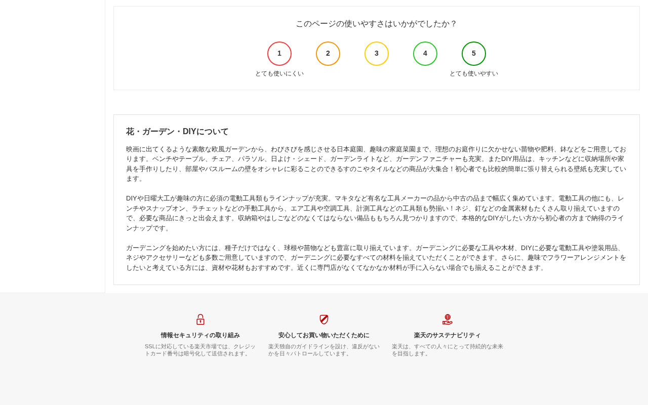This screenshot has height=405, width=648.
Task: Click the paragraph beginning ガーデニングを始めたい方
Action: pos(376,258)
